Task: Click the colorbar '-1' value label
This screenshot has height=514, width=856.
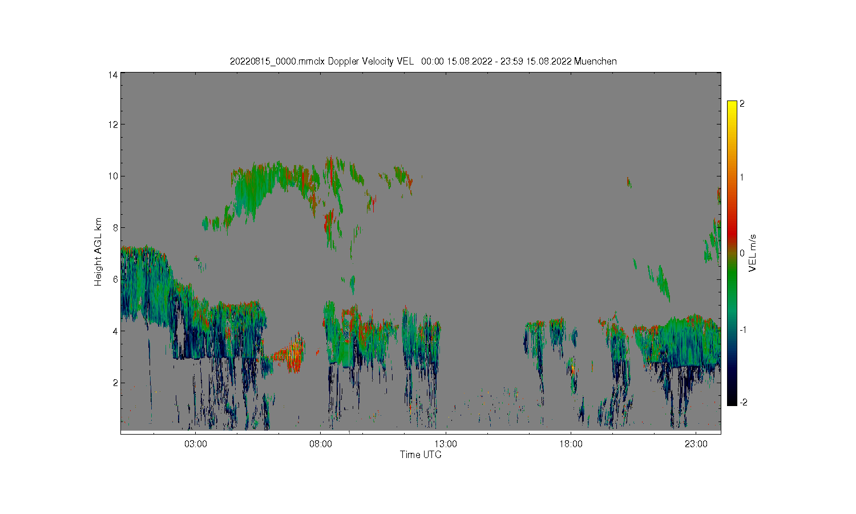Action: point(743,330)
